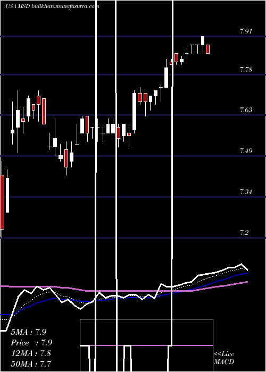Click the highest white candle touching 7.91 line
The height and width of the screenshot is (372, 266).
203,41
